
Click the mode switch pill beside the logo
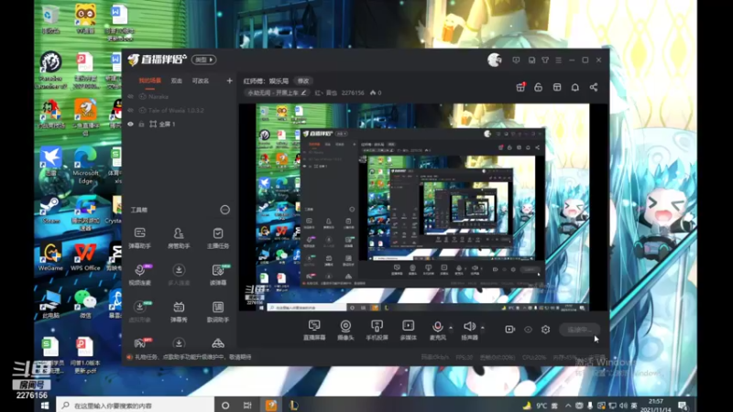pyautogui.click(x=203, y=60)
